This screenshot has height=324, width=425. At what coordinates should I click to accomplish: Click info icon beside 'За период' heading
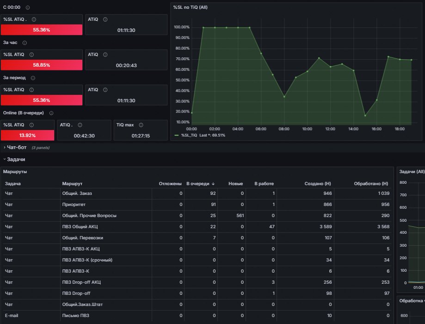(33, 78)
